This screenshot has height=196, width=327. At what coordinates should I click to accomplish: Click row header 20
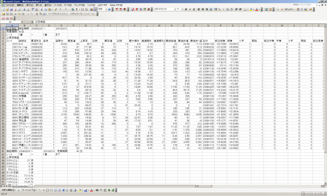(3, 87)
